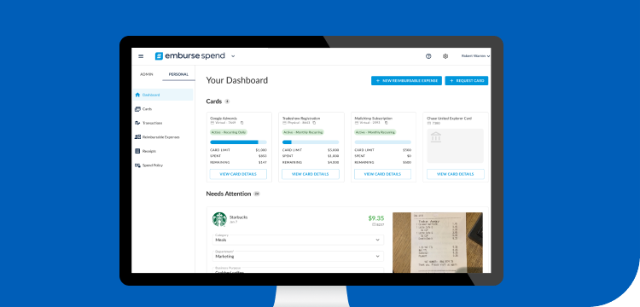Click the Receipts sidebar icon
Screen dimensions: 640x307
pos(137,151)
